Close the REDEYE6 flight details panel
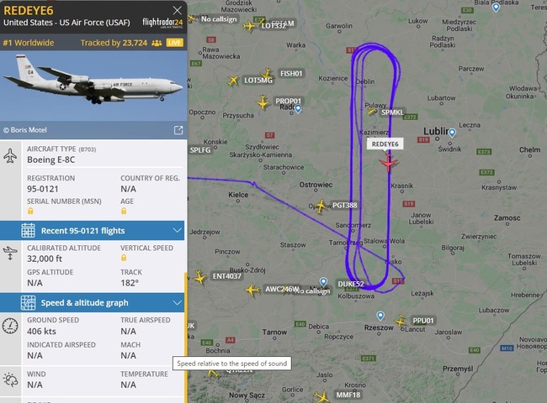The image size is (547, 403). click(178, 10)
